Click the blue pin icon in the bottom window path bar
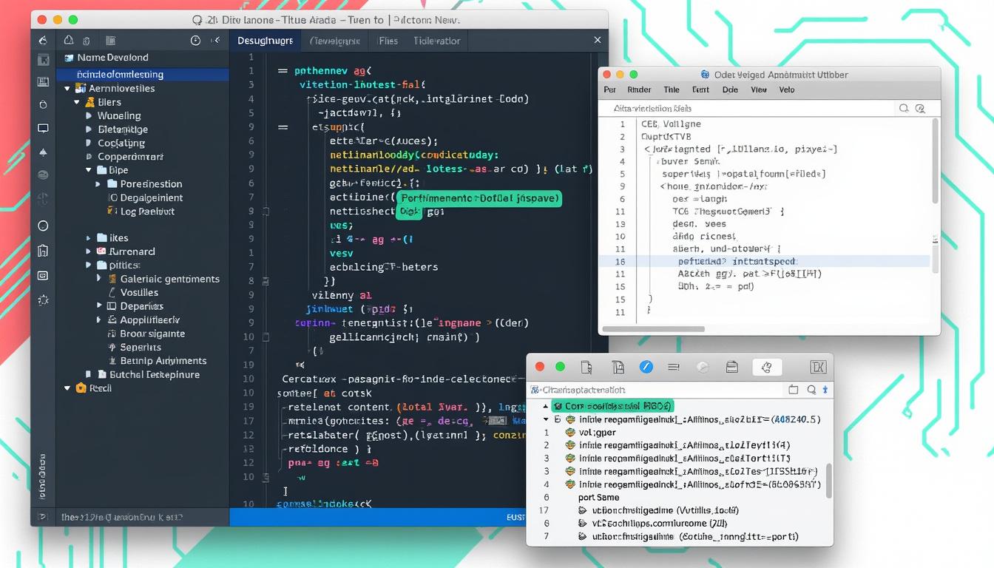 click(x=825, y=390)
